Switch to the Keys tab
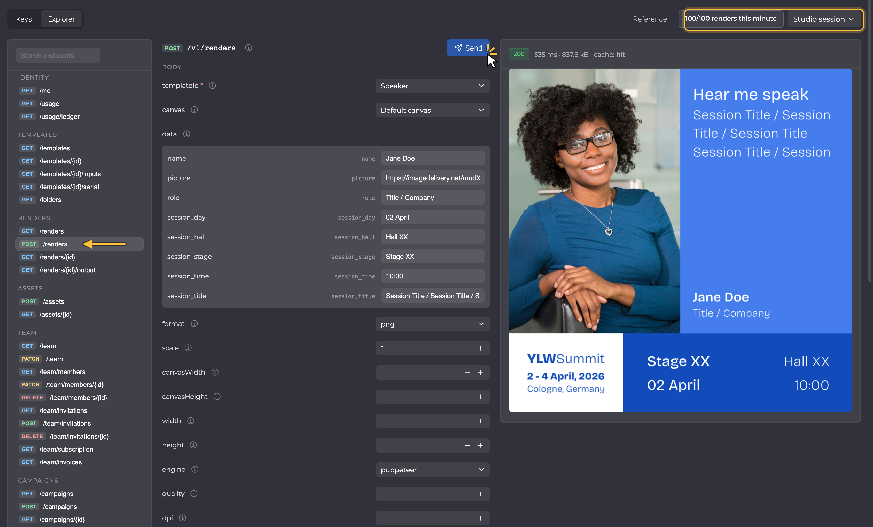This screenshot has width=873, height=527. 24,19
